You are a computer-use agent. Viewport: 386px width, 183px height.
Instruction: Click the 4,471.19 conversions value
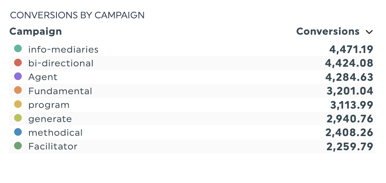(x=351, y=49)
